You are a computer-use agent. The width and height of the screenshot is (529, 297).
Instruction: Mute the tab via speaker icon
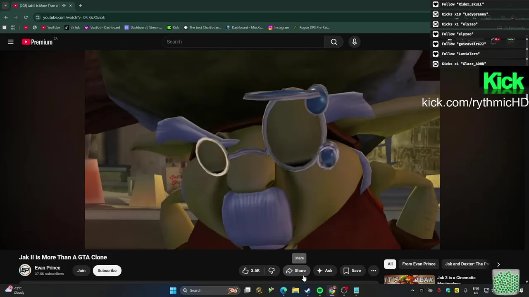(64, 6)
